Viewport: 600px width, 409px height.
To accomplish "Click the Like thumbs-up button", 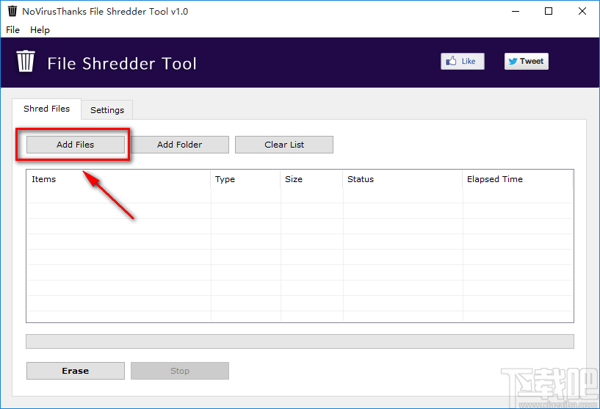I will coord(462,61).
